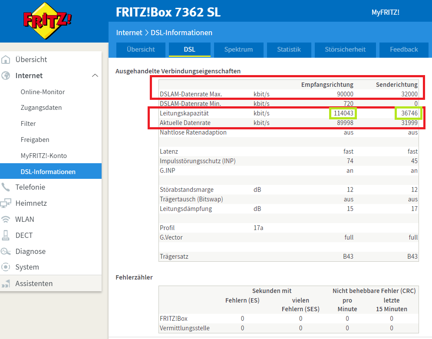Click the Profil value 17a
This screenshot has height=339, width=432.
point(258,228)
